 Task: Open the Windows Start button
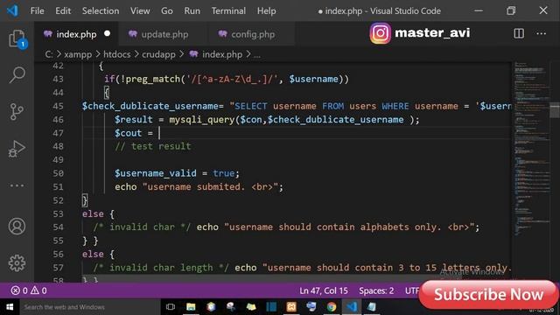[10, 307]
